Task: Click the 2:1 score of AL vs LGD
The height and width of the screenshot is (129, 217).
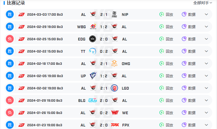Action: coord(104,88)
